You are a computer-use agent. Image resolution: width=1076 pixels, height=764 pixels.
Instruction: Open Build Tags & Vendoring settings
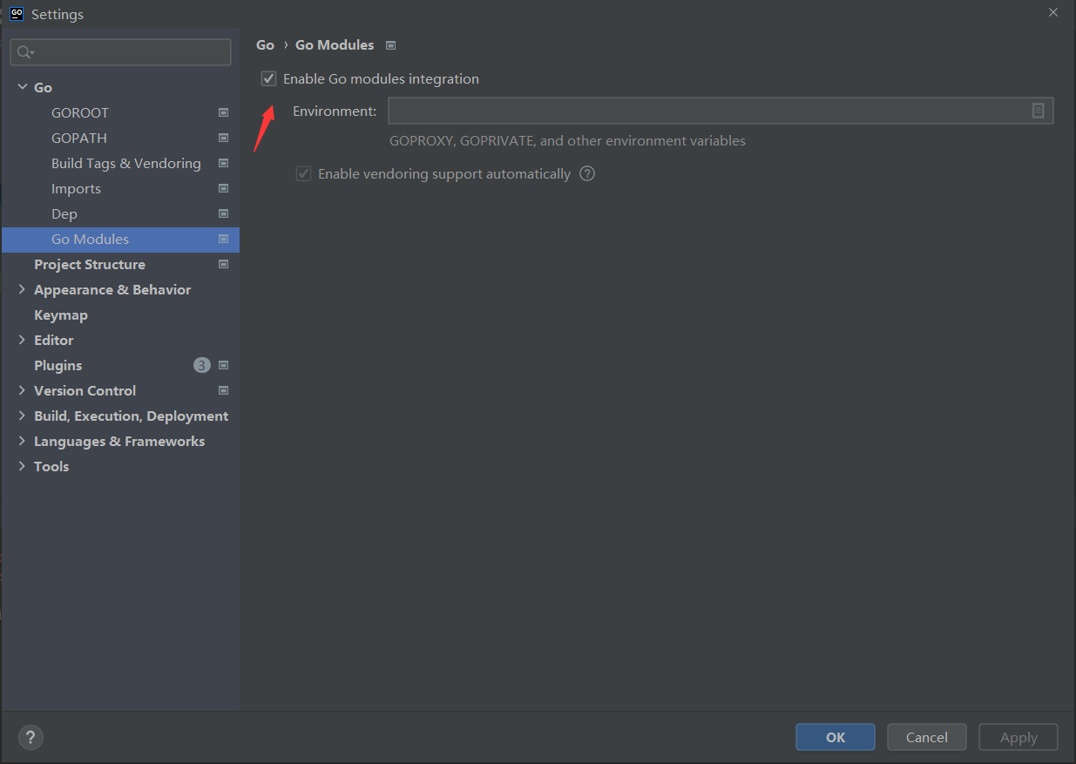(x=126, y=163)
